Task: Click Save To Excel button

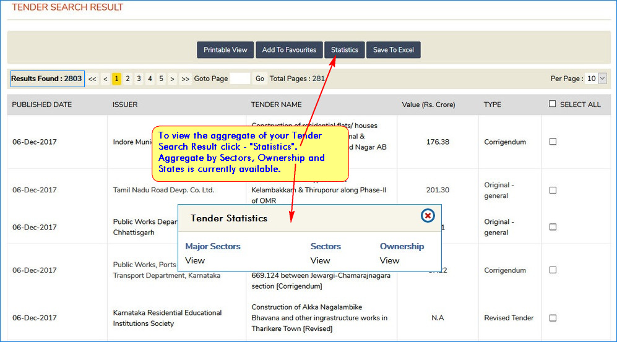Action: tap(394, 50)
